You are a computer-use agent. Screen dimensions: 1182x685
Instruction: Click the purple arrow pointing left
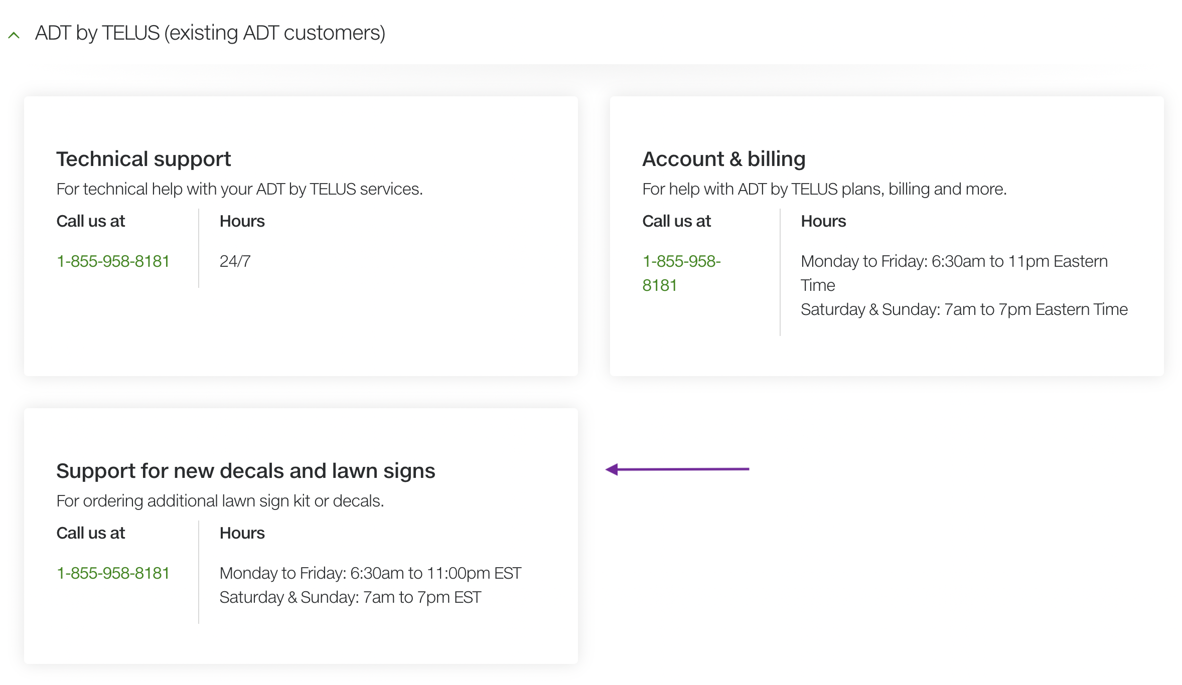pyautogui.click(x=677, y=469)
